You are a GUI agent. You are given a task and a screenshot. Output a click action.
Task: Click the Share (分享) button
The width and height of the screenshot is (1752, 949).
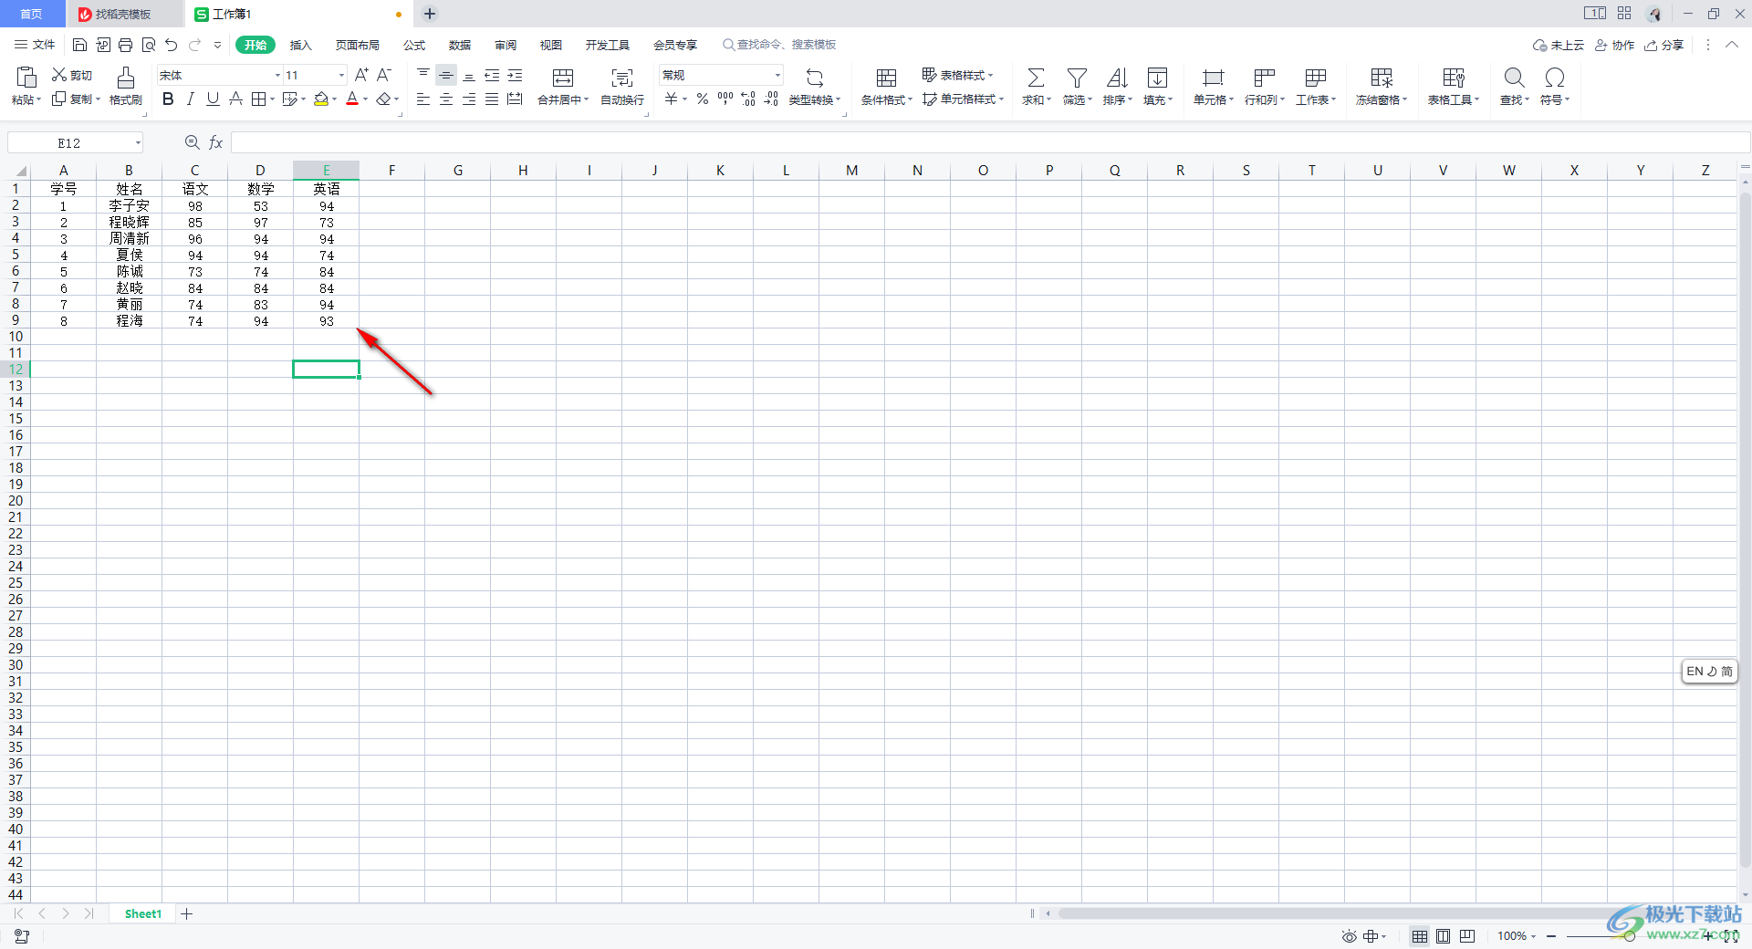(x=1663, y=45)
